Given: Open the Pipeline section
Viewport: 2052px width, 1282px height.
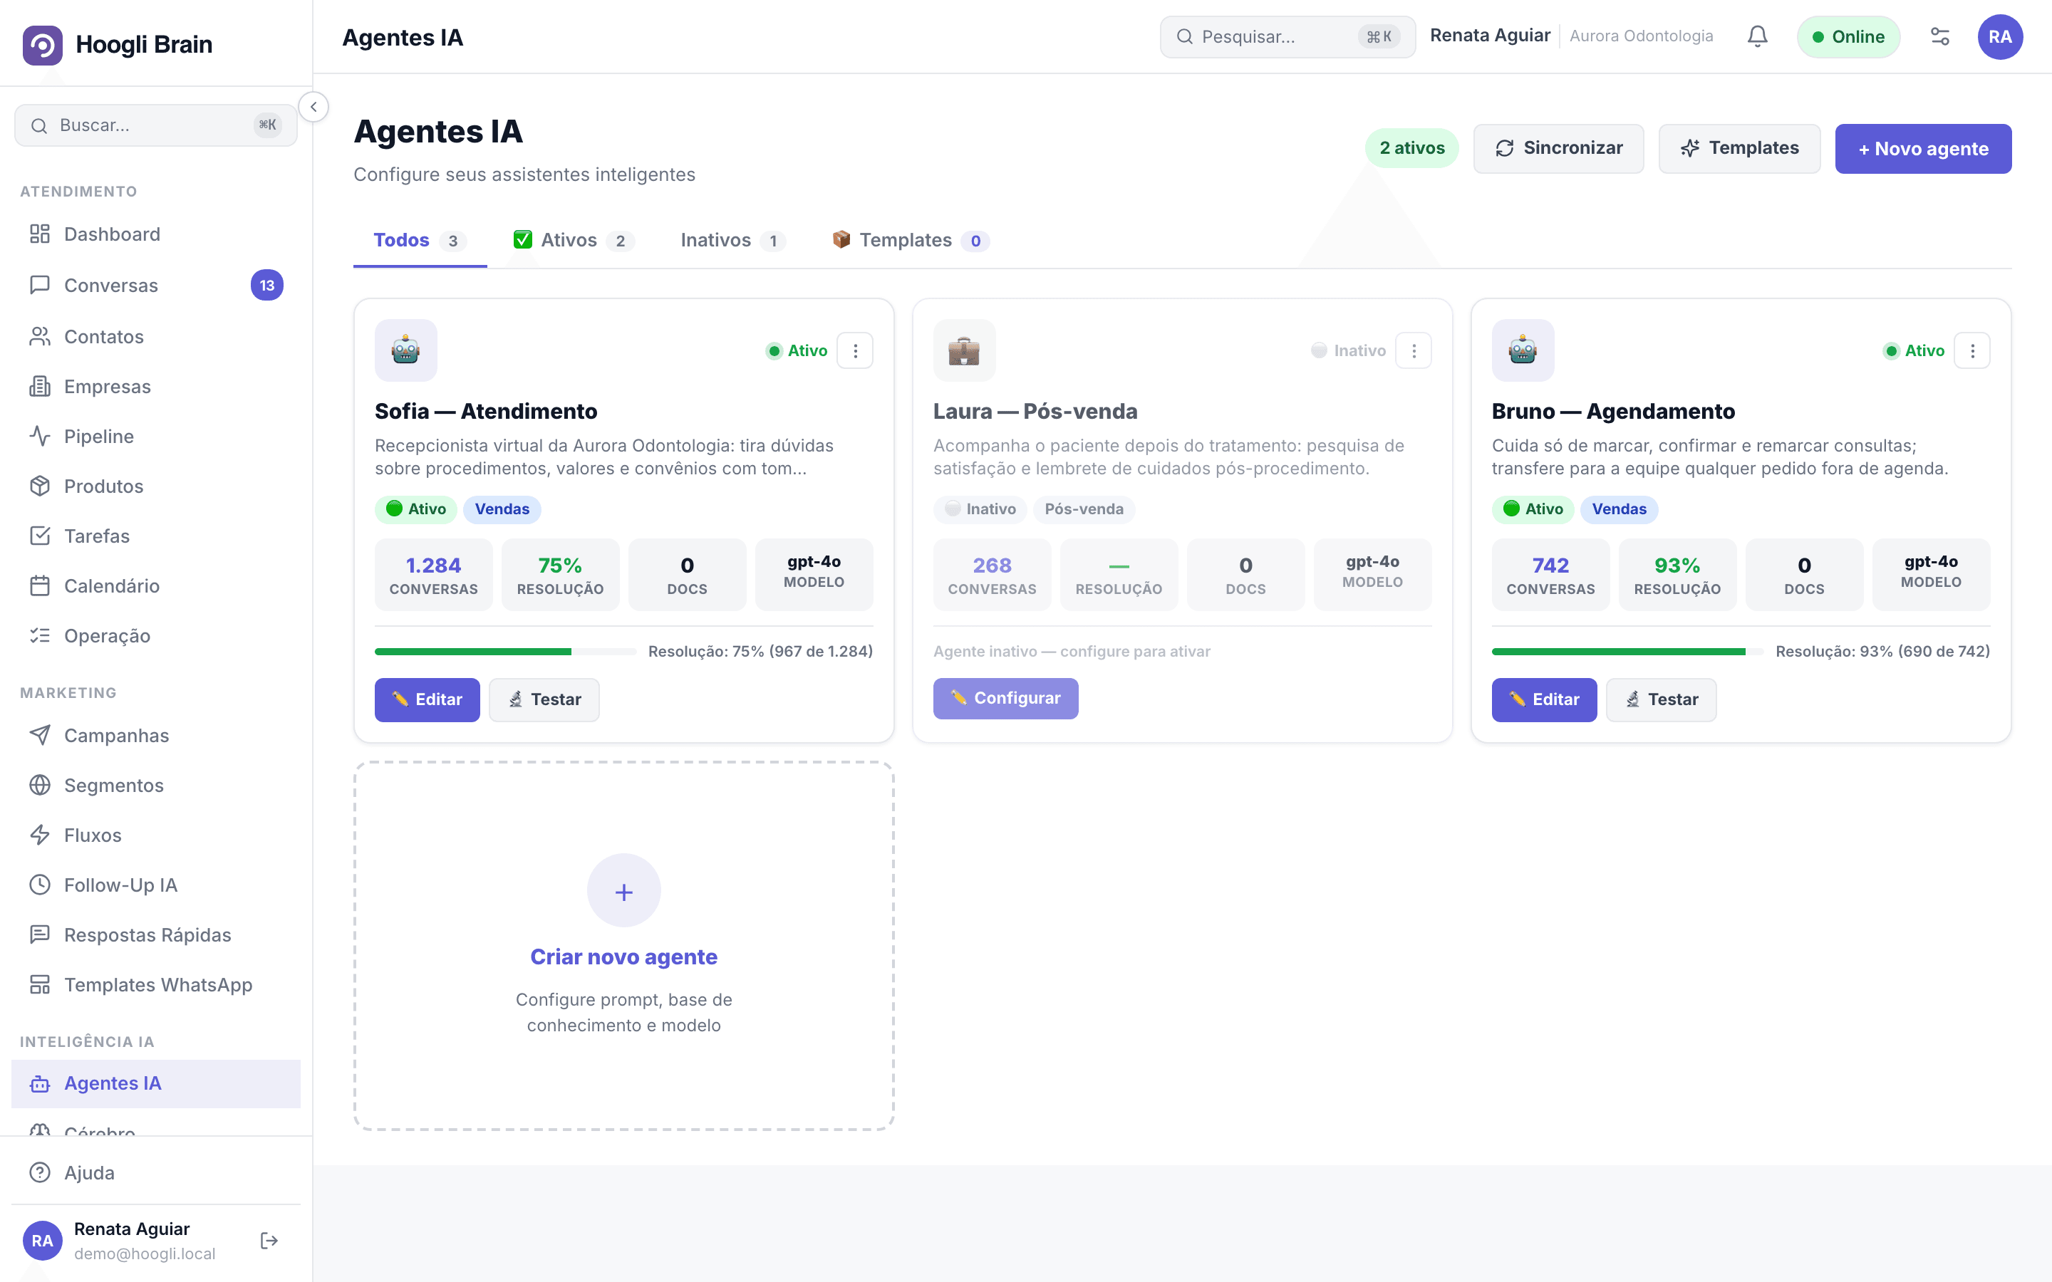Looking at the screenshot, I should (156, 437).
